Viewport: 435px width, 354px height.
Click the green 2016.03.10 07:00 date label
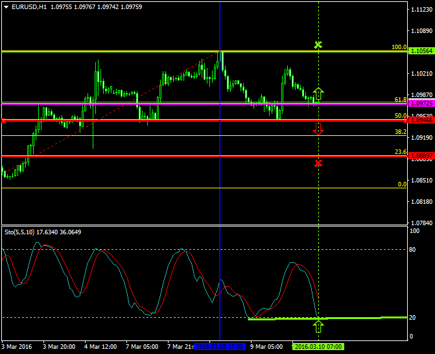[318, 347]
